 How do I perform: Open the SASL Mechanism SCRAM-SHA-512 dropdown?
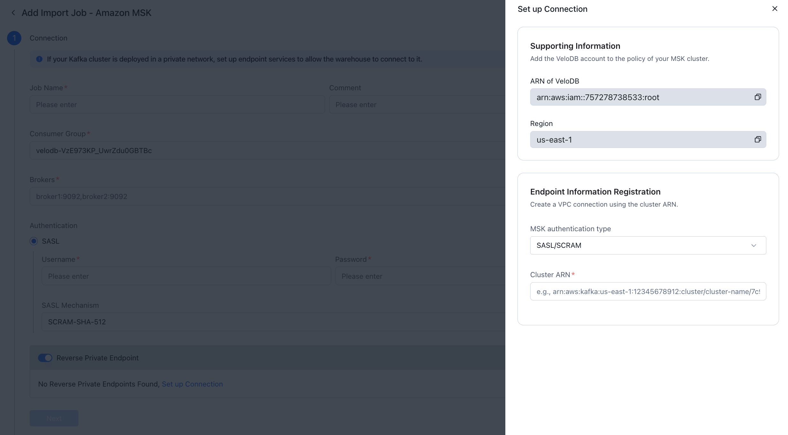pos(273,322)
